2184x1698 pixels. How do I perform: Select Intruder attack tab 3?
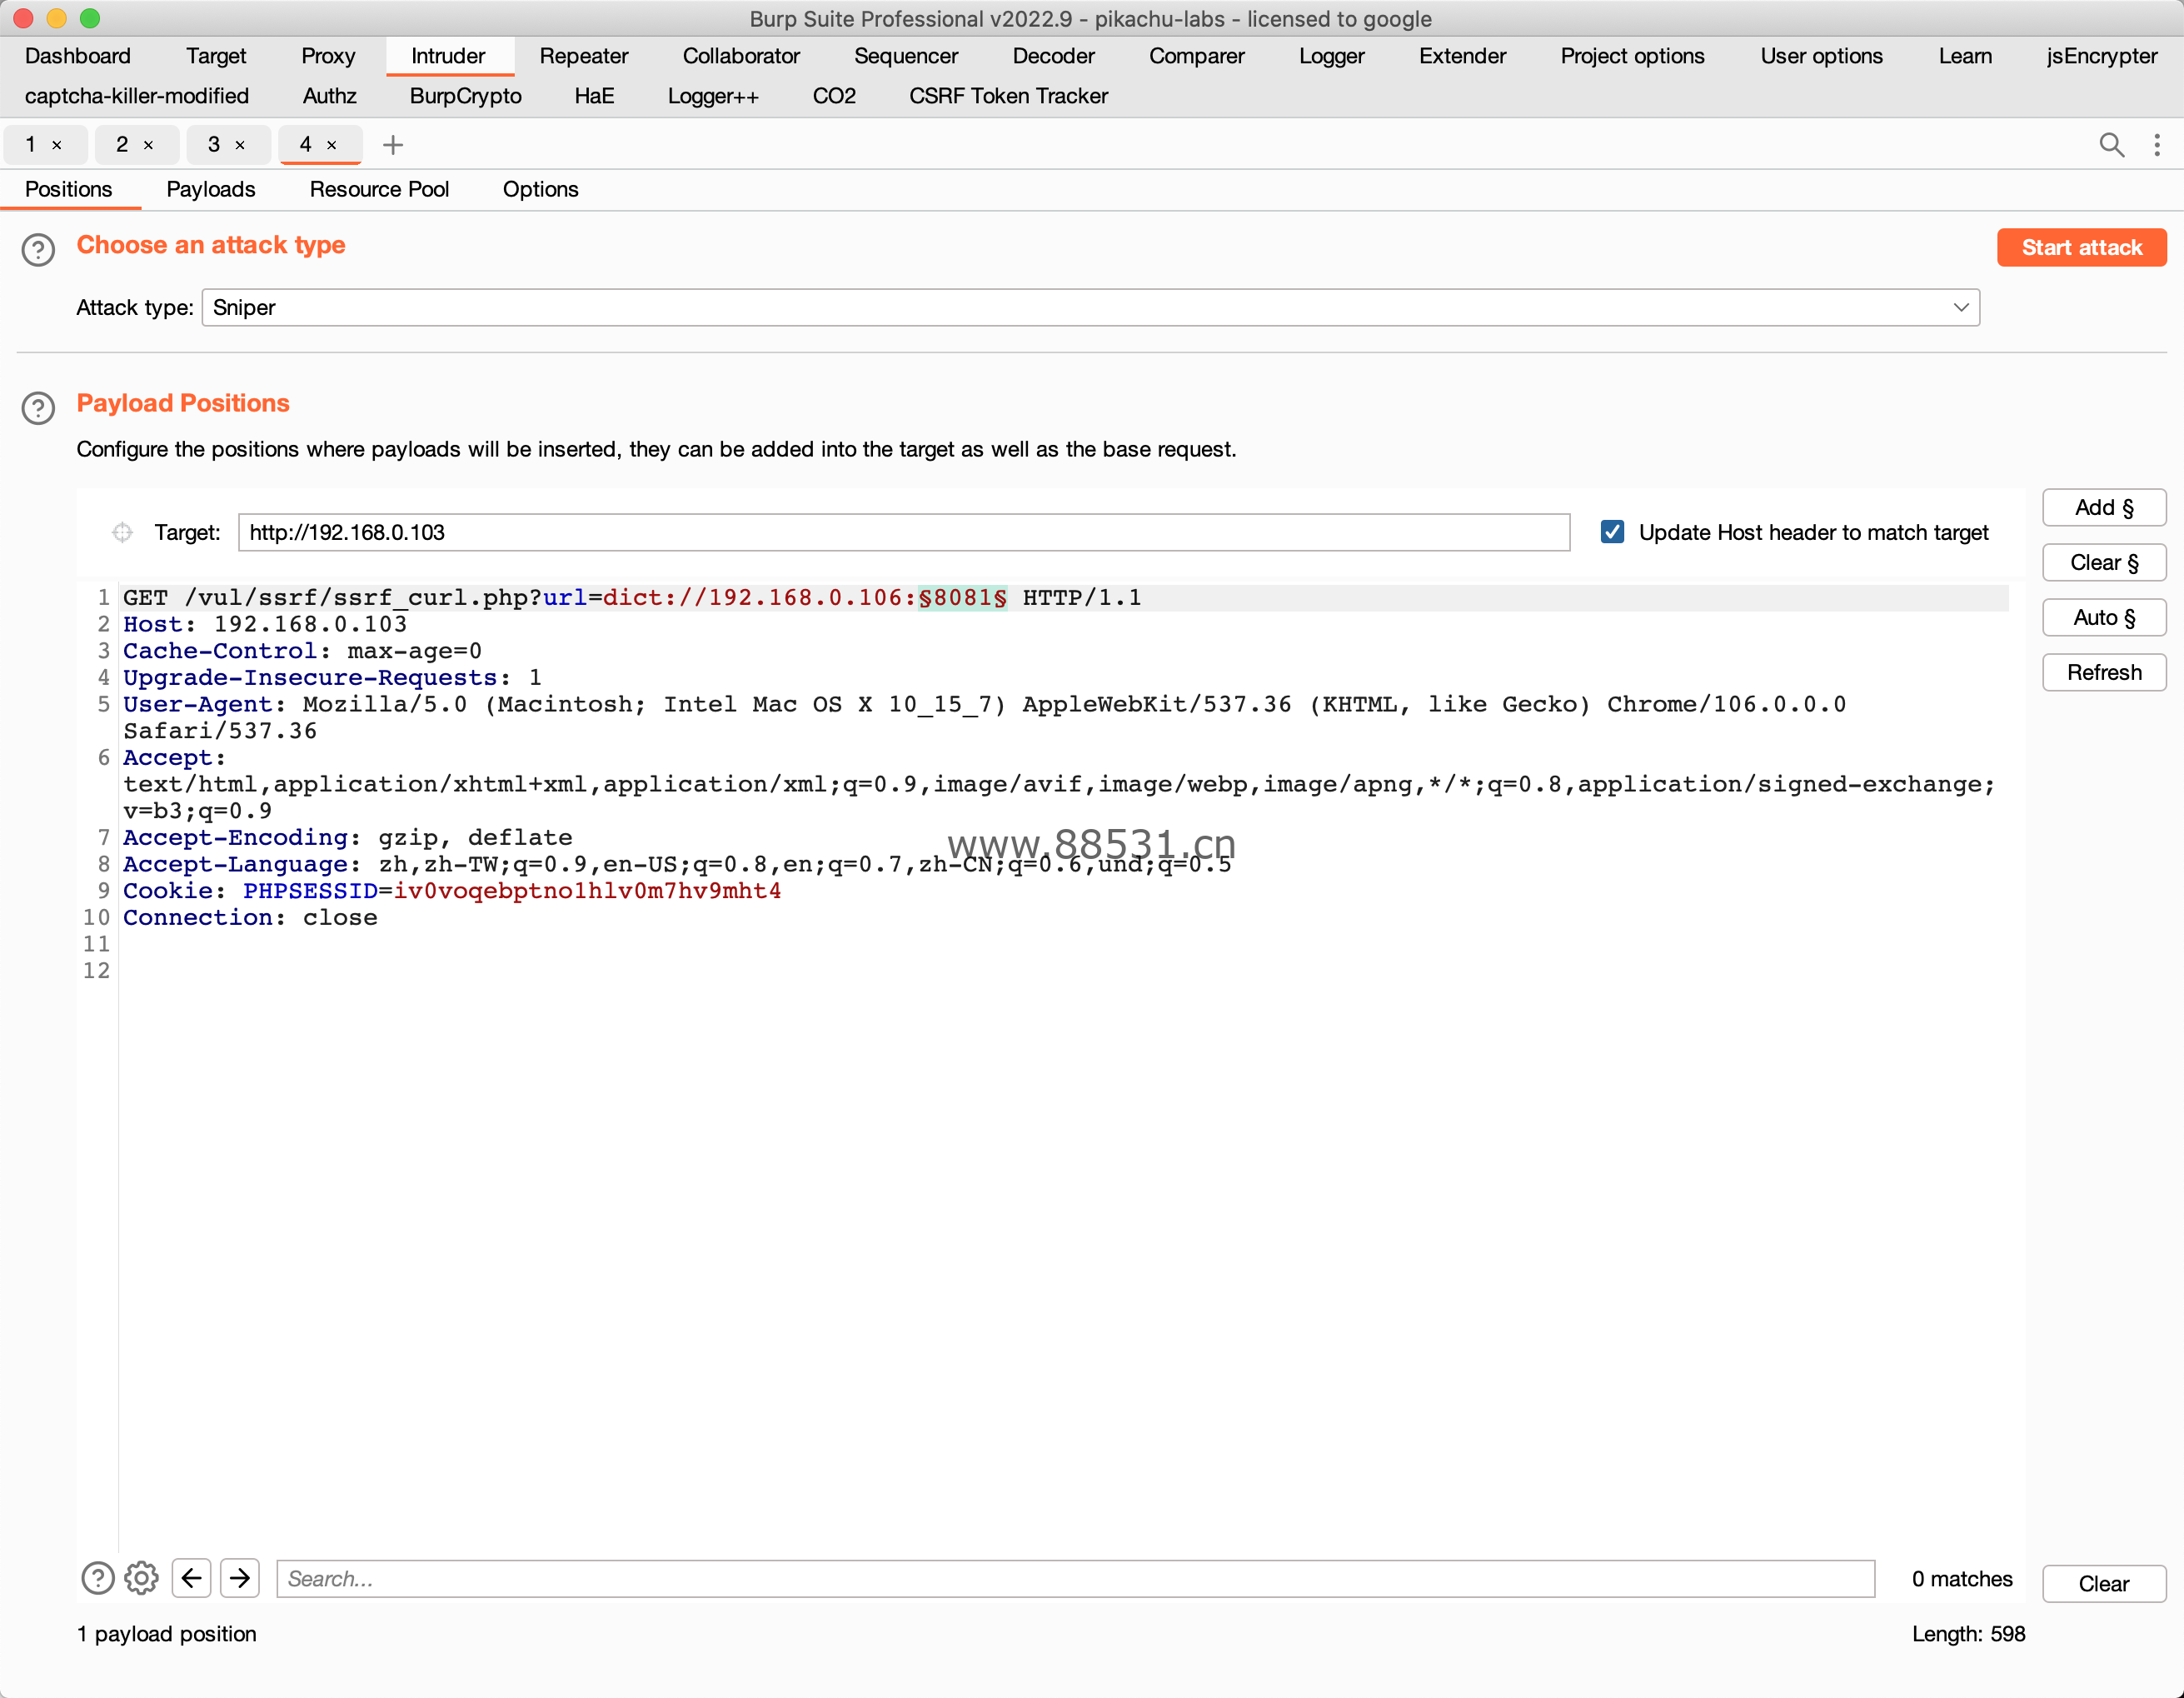coord(214,145)
